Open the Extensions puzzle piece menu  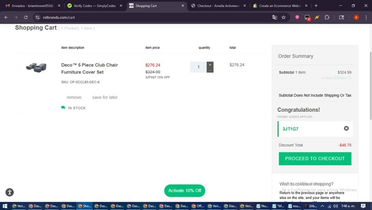click(x=327, y=17)
